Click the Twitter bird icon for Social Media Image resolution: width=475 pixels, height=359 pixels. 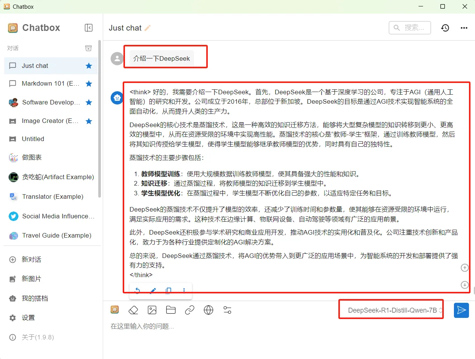[x=14, y=216]
